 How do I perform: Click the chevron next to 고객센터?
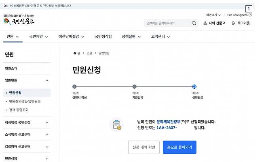pos(169,36)
